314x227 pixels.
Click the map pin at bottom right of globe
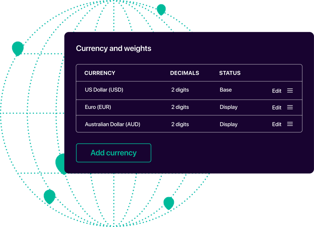pyautogui.click(x=169, y=203)
